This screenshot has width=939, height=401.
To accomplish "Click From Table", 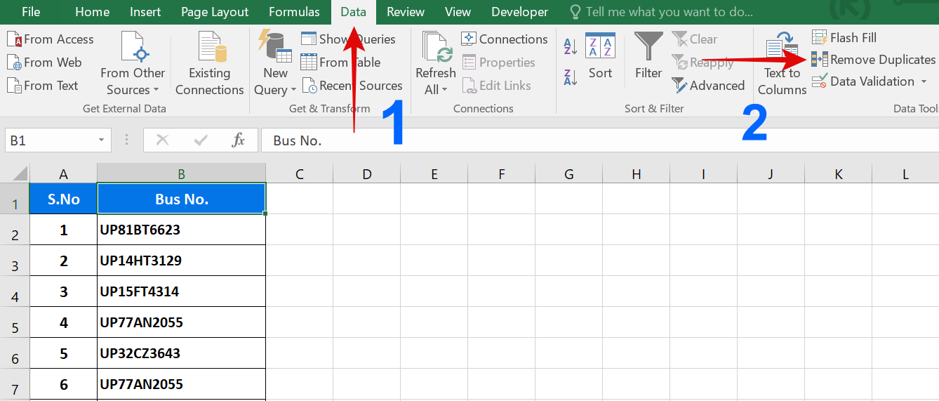I will click(340, 63).
